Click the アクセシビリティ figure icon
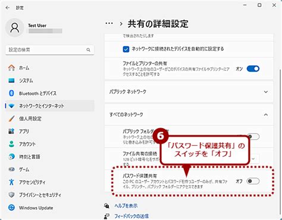The image size is (282, 220). click(x=11, y=182)
